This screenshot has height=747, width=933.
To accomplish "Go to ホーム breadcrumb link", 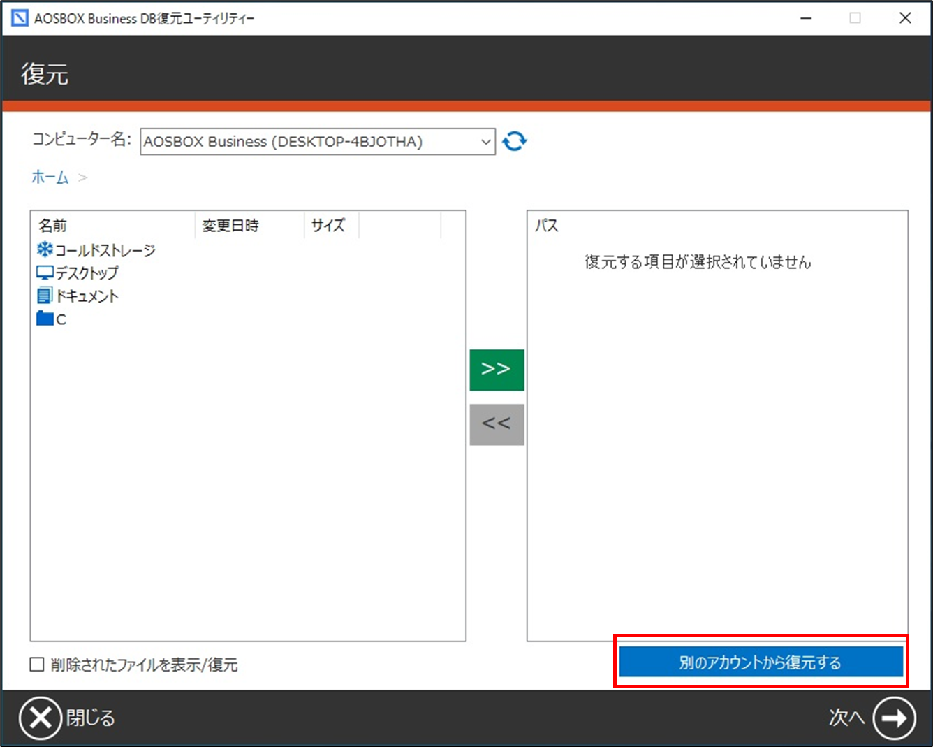I will tap(50, 177).
